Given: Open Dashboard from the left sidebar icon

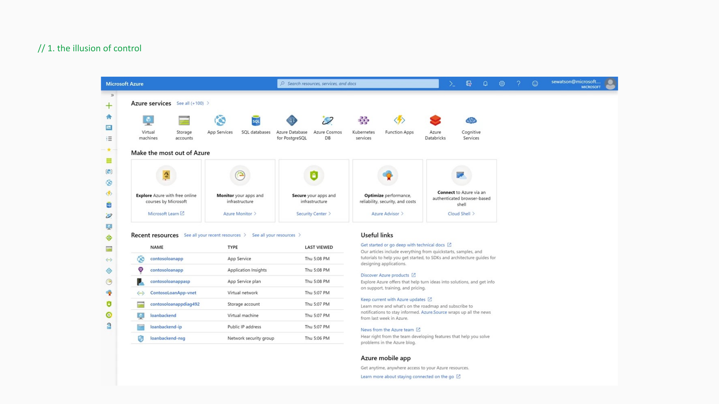Looking at the screenshot, I should (109, 128).
